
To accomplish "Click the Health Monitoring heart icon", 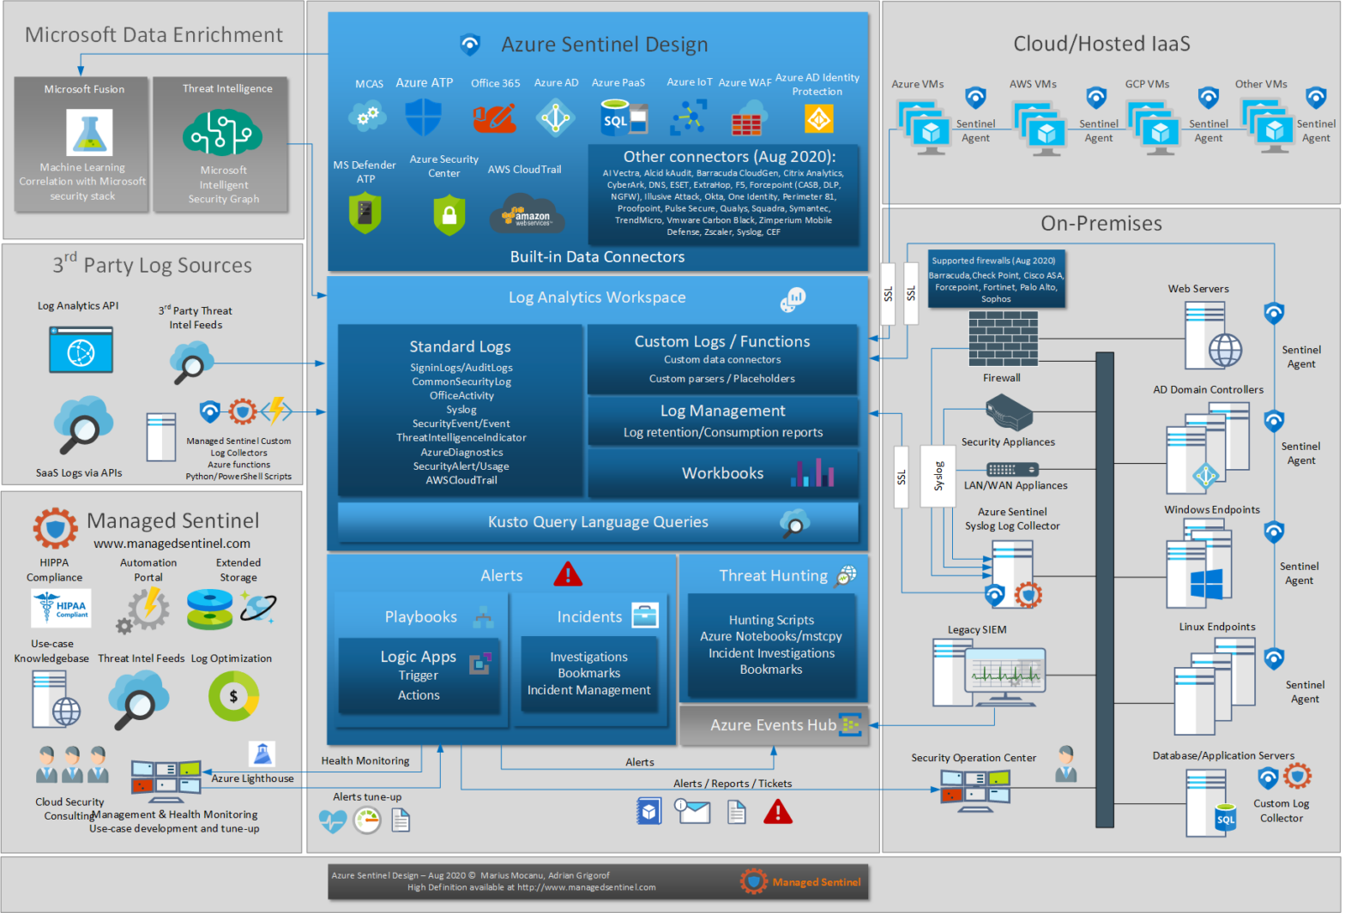I will (x=332, y=822).
